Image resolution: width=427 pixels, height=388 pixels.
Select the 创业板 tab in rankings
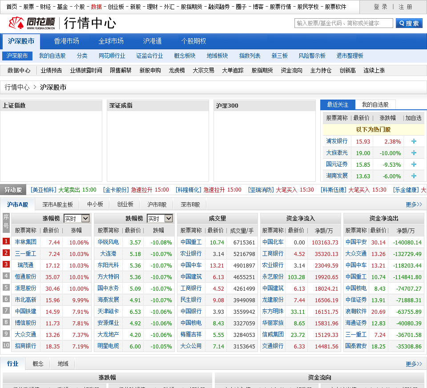coord(125,204)
